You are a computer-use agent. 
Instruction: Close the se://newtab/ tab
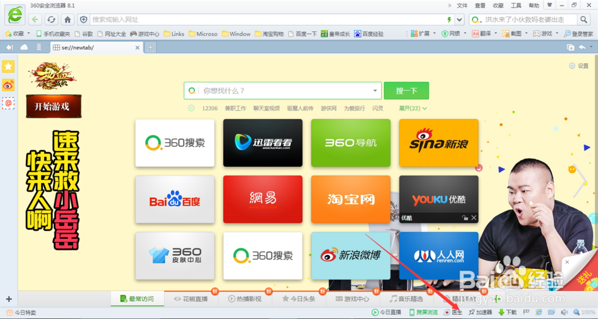pyautogui.click(x=138, y=48)
